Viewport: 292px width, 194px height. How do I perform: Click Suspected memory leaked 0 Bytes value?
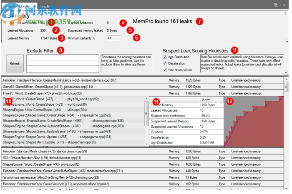pos(112,30)
